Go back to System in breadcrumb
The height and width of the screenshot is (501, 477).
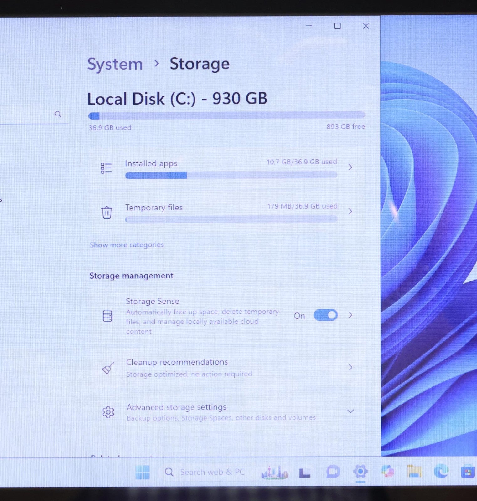[115, 64]
